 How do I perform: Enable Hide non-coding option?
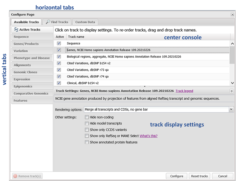[87, 117]
